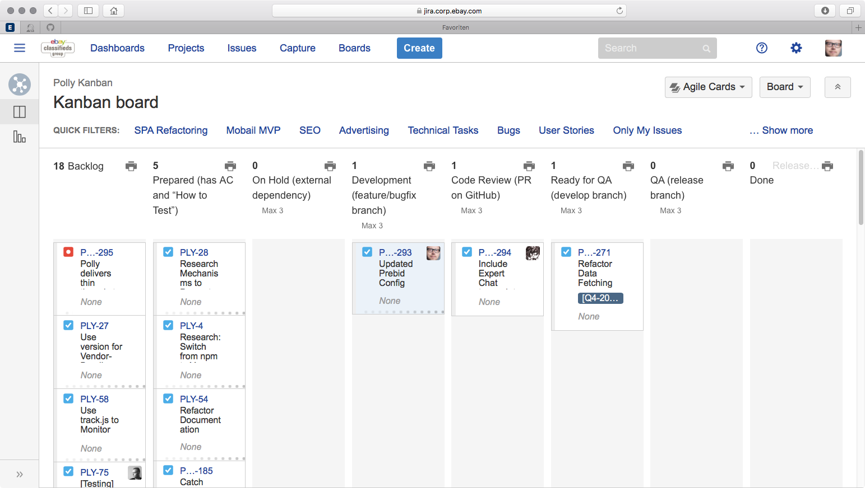Open the help question mark icon
This screenshot has width=865, height=488.
(x=761, y=48)
